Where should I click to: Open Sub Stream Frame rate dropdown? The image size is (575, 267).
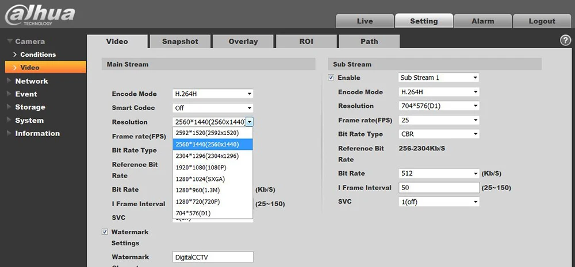click(439, 120)
